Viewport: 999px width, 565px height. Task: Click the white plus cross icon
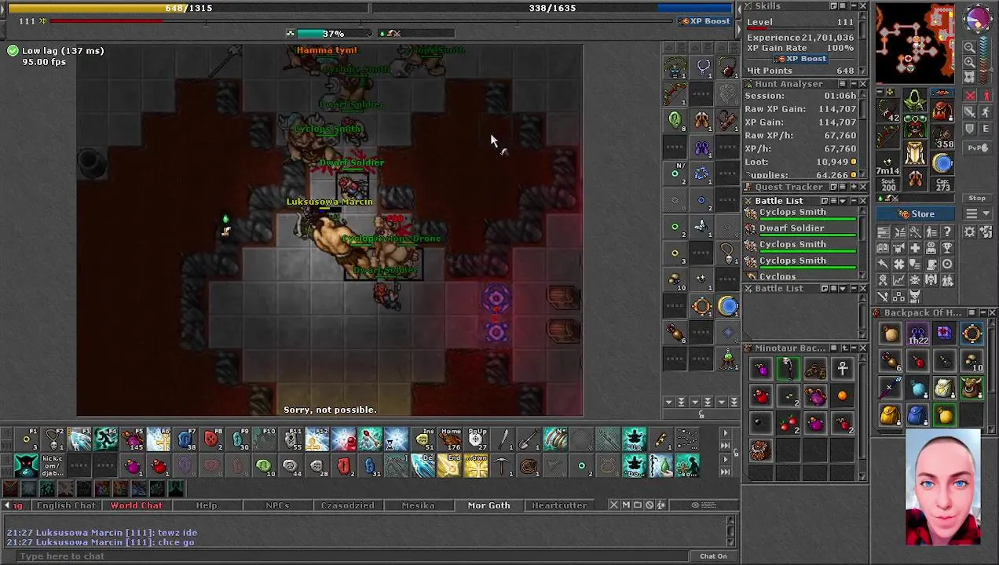click(915, 248)
